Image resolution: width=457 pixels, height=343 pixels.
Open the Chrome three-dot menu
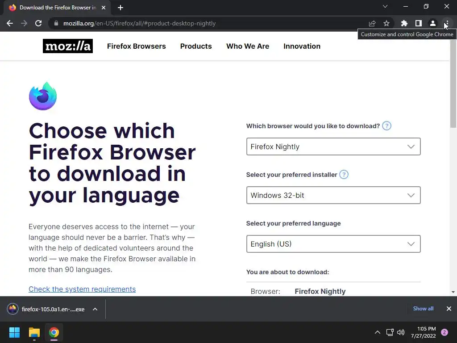pos(447,23)
